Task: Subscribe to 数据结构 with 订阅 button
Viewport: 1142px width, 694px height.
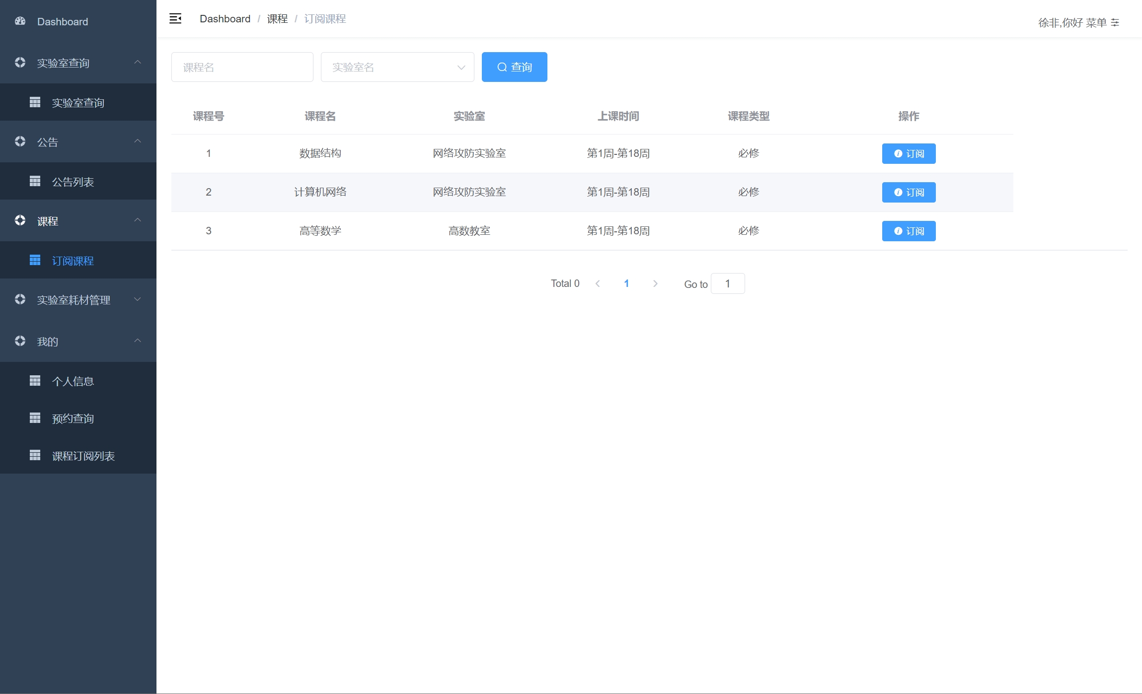Action: [909, 153]
